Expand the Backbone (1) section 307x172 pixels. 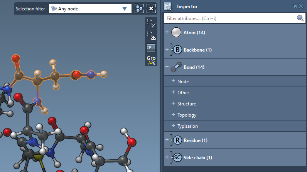pos(167,50)
